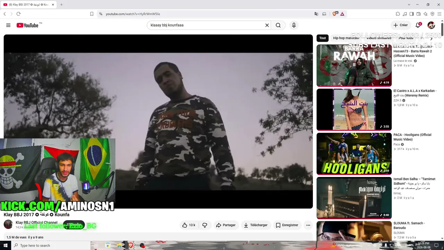
Task: Go back to the previous page
Action: (5, 14)
